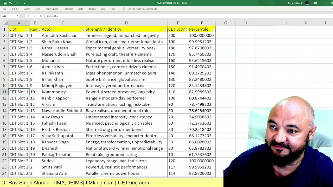
Task: Select column A header
Action: point(19,23)
